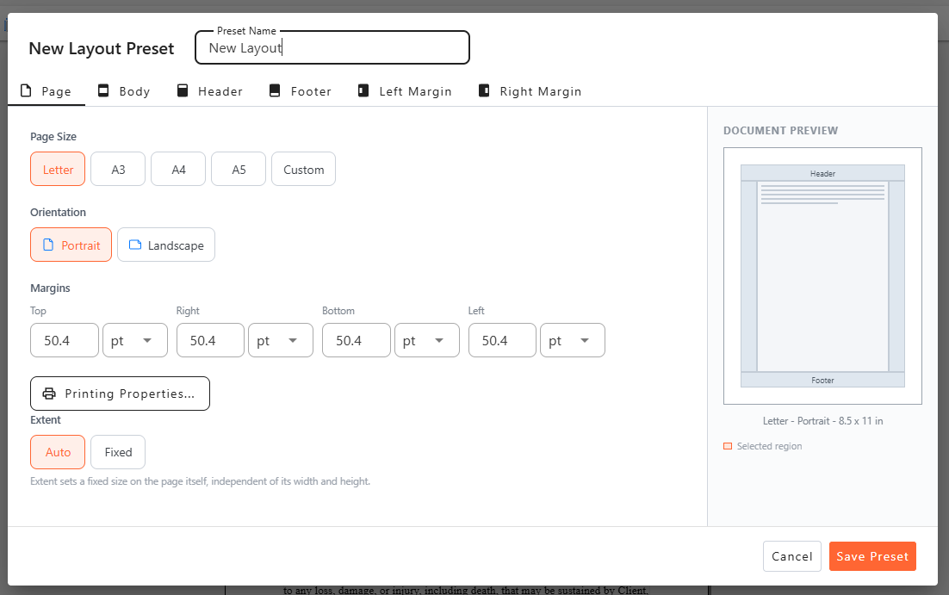Click the 'DOCUMENT PREVIEW' heading
This screenshot has height=595, width=949.
(780, 130)
